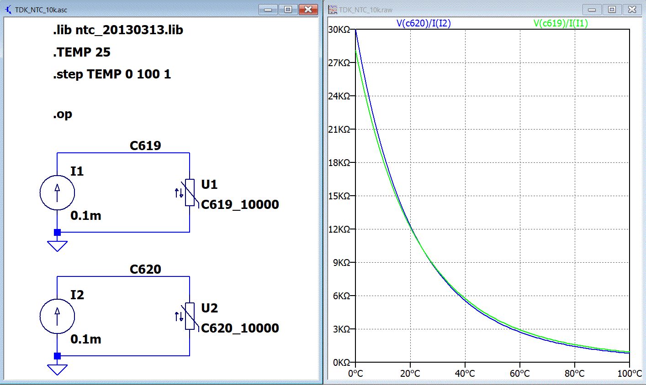The image size is (646, 385).
Task: Click the .op simulation directive
Action: (x=63, y=114)
